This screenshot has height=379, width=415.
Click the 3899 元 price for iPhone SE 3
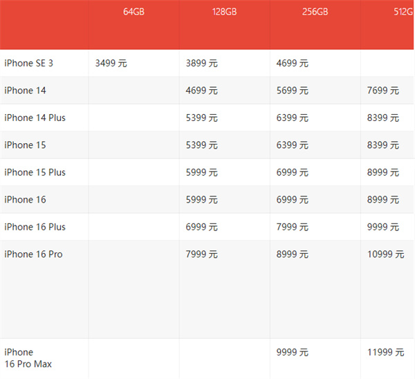[x=202, y=63]
